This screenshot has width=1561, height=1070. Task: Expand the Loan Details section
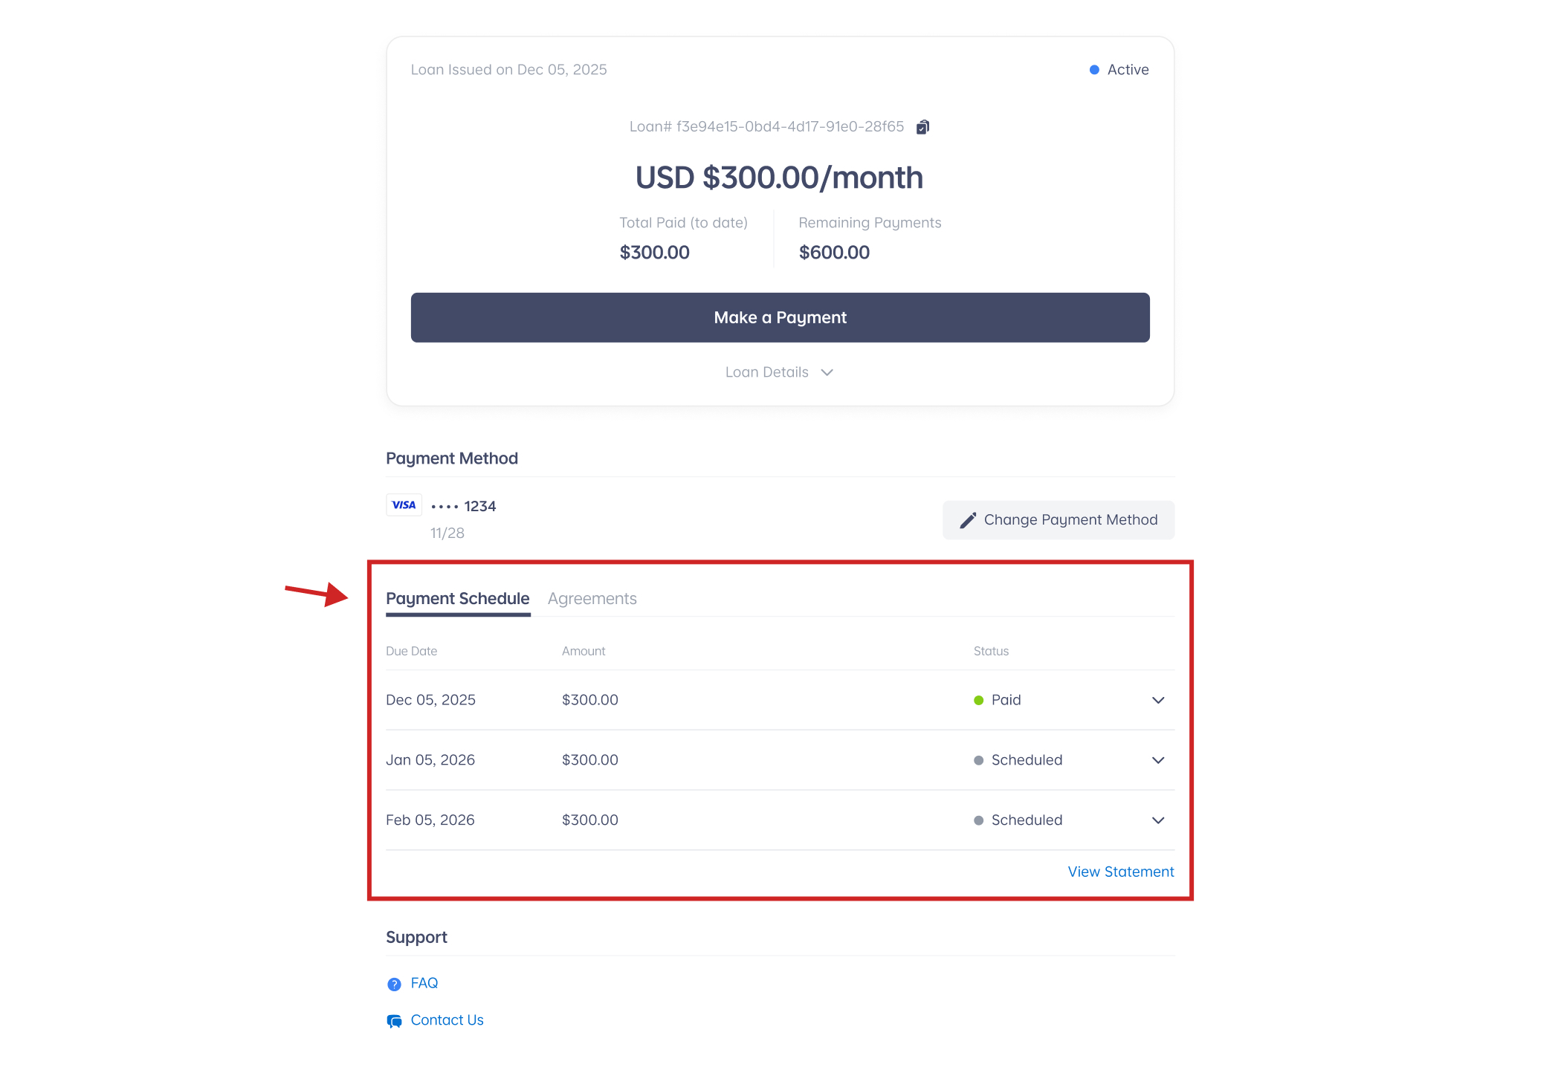779,372
